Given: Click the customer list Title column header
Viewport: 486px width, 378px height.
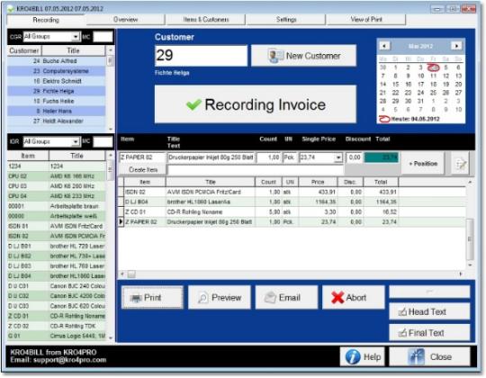Looking at the screenshot, I should [x=74, y=50].
